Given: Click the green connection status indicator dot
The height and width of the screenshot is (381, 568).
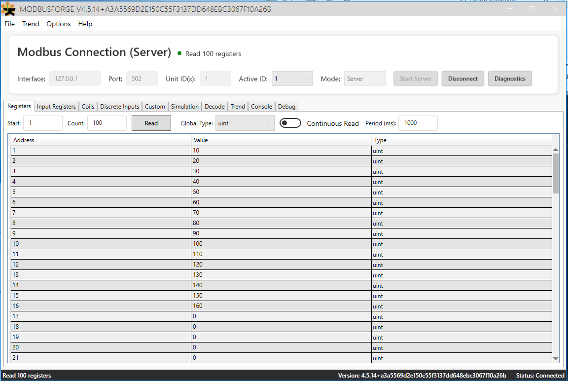Looking at the screenshot, I should pyautogui.click(x=179, y=53).
